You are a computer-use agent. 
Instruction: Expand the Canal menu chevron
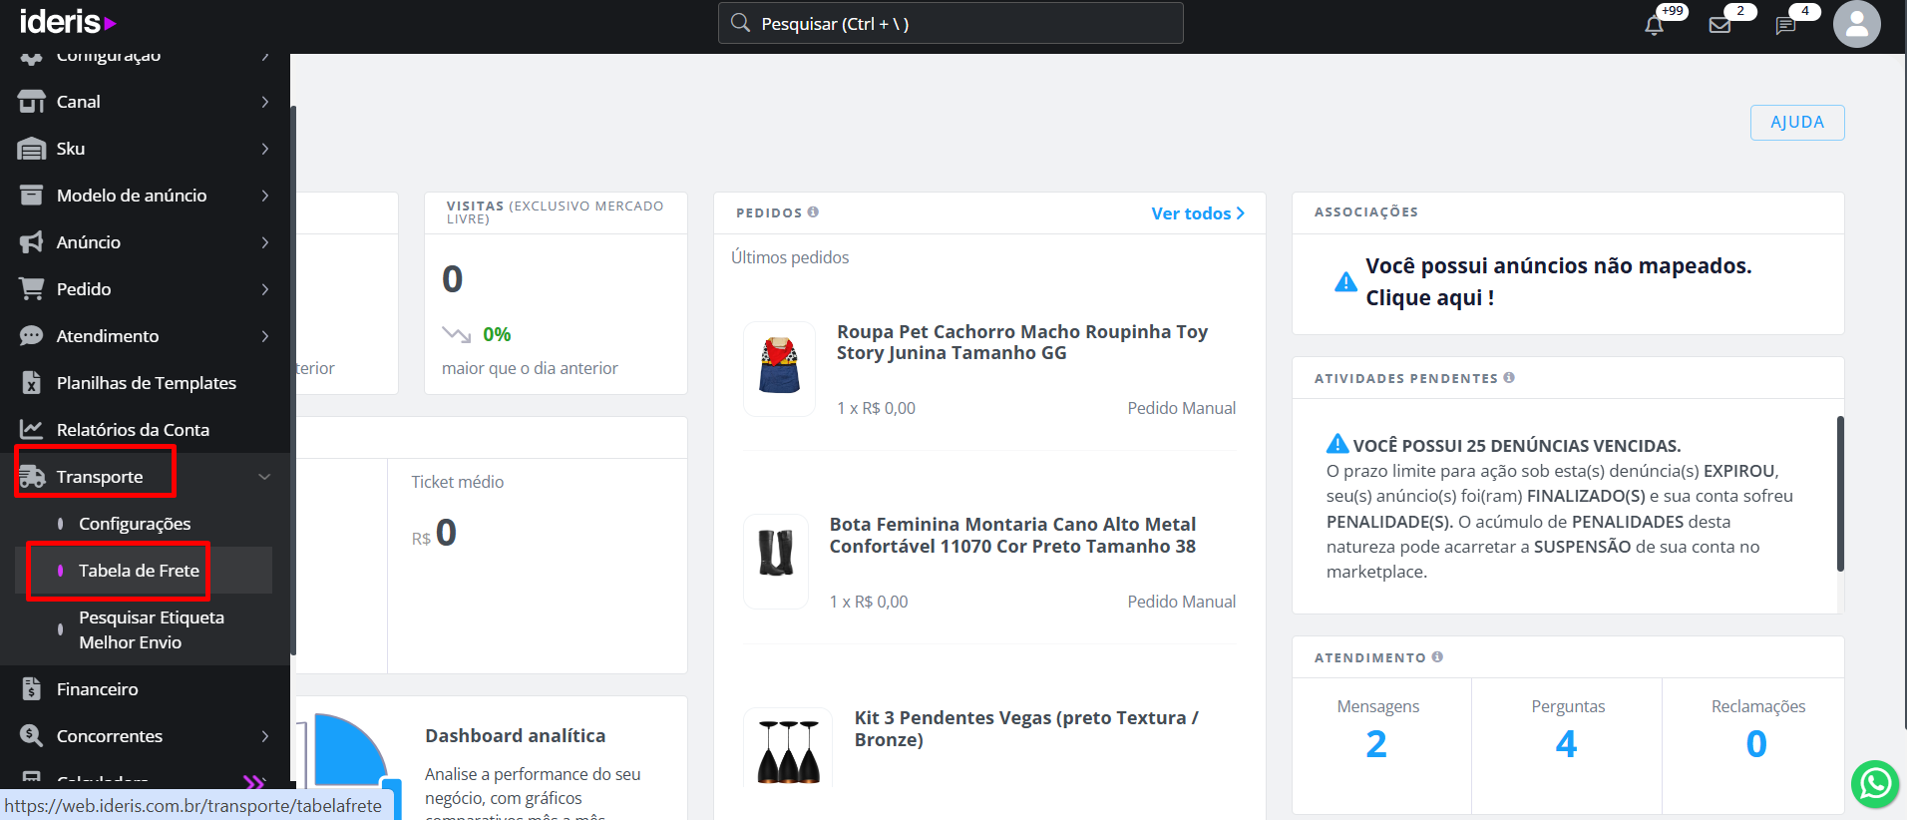[265, 102]
